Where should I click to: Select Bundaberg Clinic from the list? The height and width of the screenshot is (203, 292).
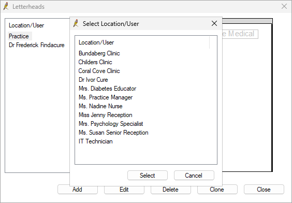(x=99, y=53)
